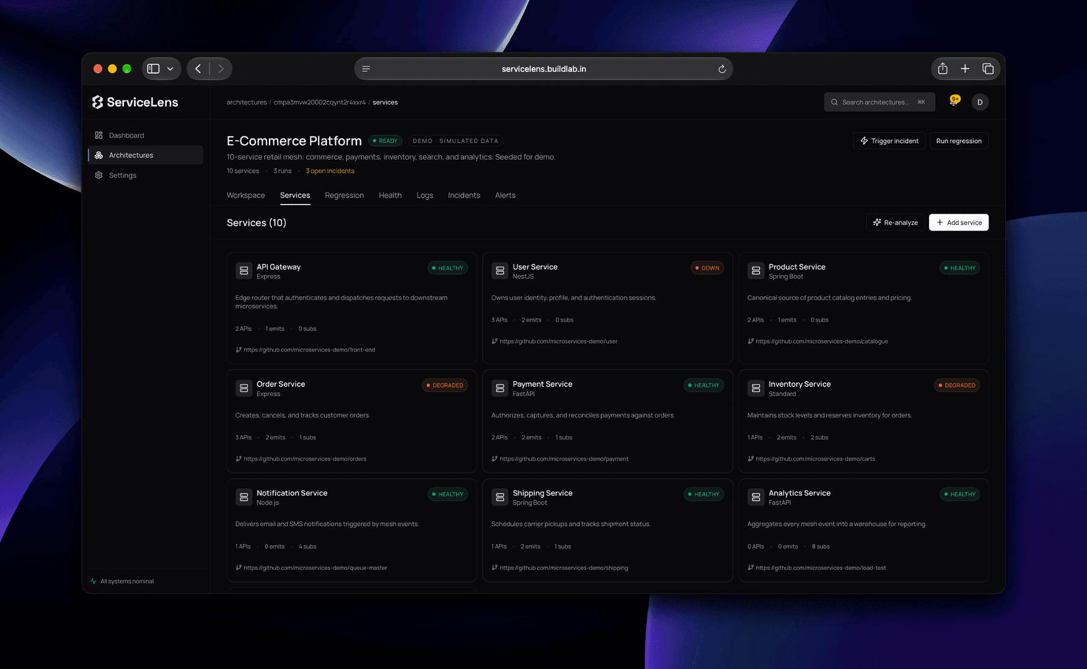Click the Inventory Service server icon
Image resolution: width=1087 pixels, height=669 pixels.
(755, 388)
